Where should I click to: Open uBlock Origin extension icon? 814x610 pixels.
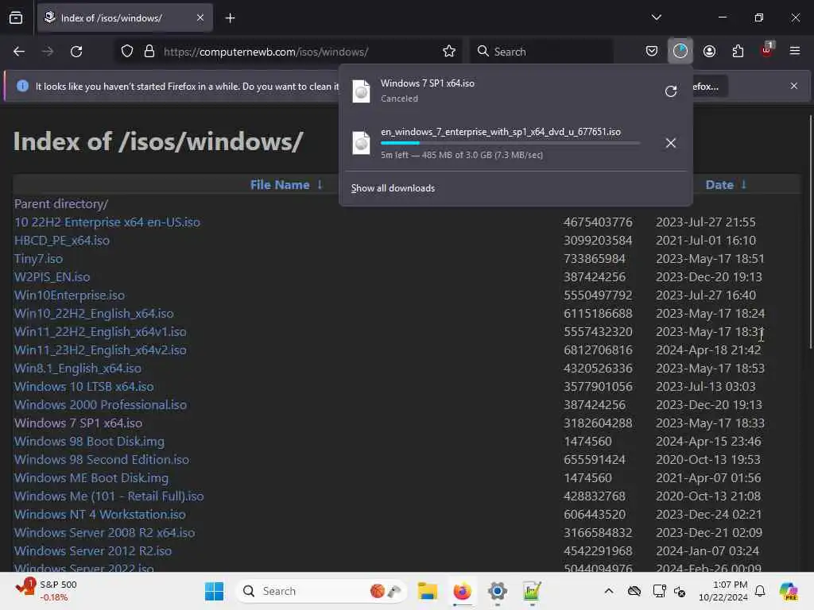(767, 50)
